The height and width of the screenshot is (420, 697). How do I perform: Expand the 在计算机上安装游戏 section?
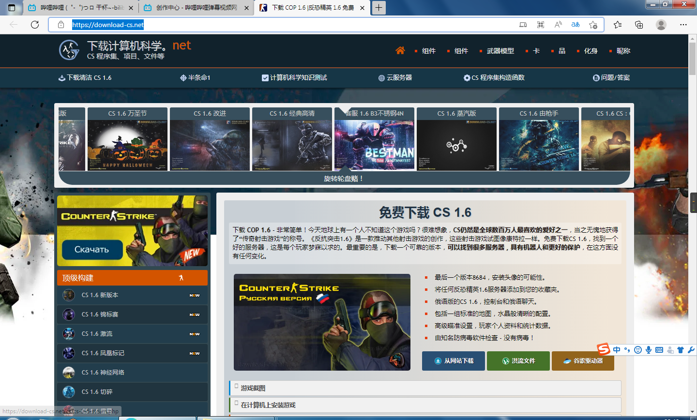[x=425, y=405]
